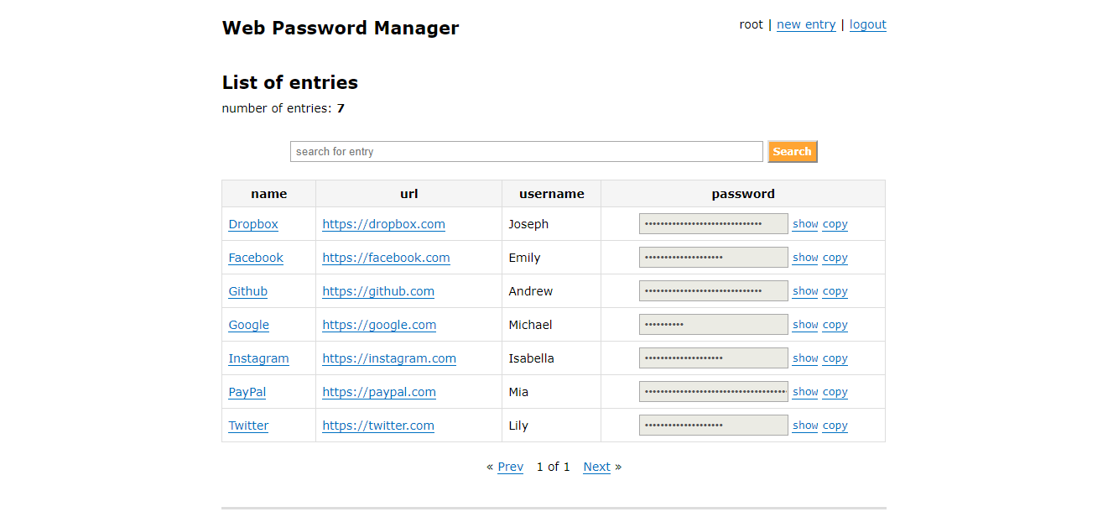The height and width of the screenshot is (517, 1108).
Task: Click the Instagram masked password field
Action: [714, 358]
